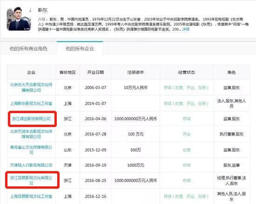Click the 开业日期 column header
The width and height of the screenshot is (256, 204).
click(95, 72)
